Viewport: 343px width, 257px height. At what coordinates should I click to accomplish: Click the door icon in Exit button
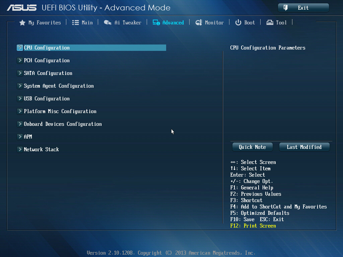tap(286, 8)
